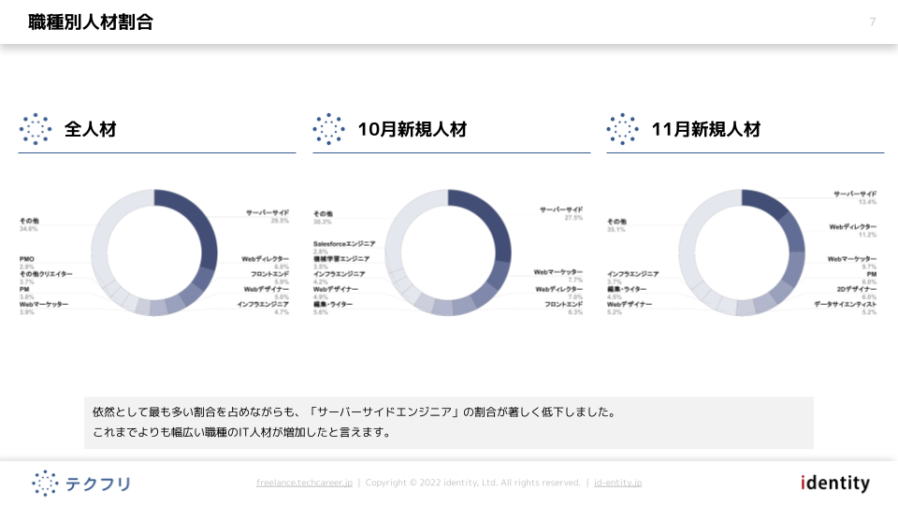
Task: Click Webデザイナー 5.0% label
Action: 267,293
